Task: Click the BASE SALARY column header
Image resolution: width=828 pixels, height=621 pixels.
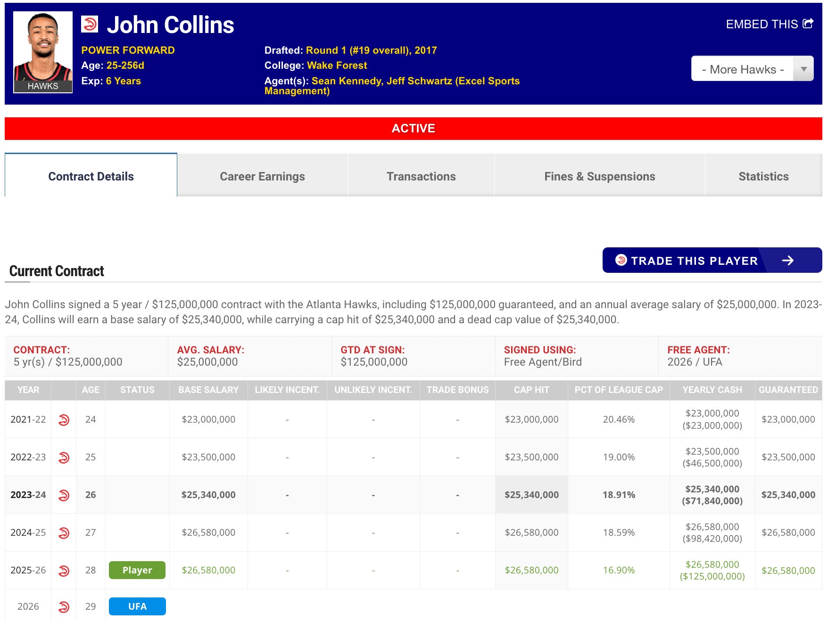Action: click(208, 390)
